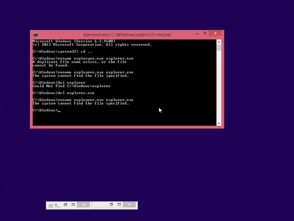Click the 'cd ..' command line
Viewport: 294px width, 221px height.
pos(62,52)
